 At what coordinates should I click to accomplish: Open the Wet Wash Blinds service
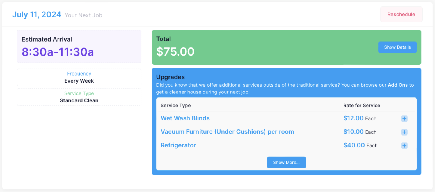(x=185, y=118)
